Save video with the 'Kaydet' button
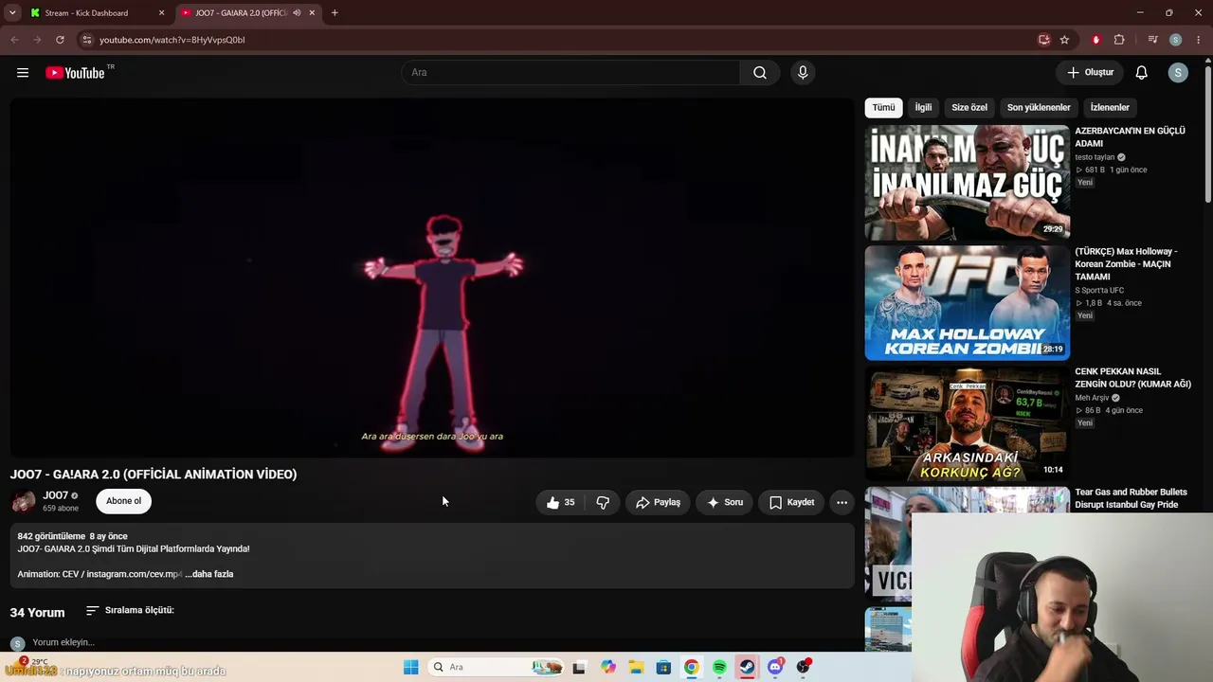 [791, 502]
